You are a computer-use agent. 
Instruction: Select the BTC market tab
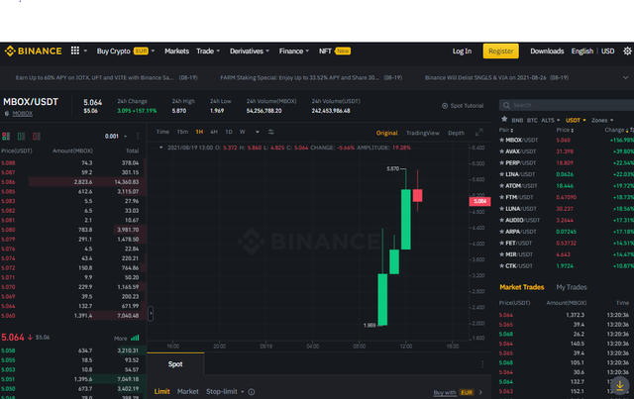(x=532, y=120)
